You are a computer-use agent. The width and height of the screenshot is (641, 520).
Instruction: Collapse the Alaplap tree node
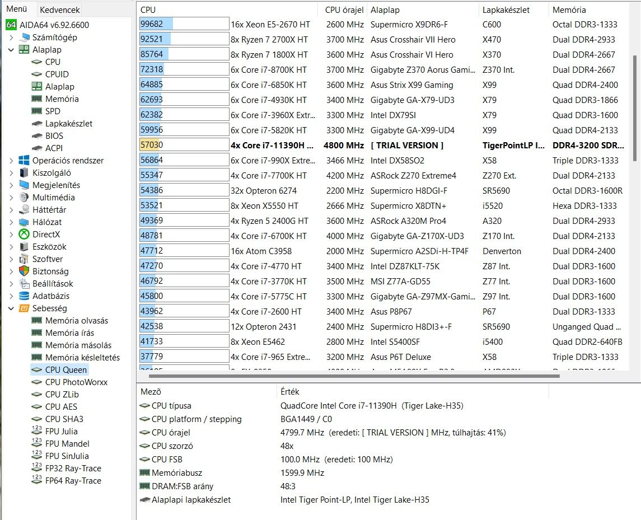[x=11, y=50]
